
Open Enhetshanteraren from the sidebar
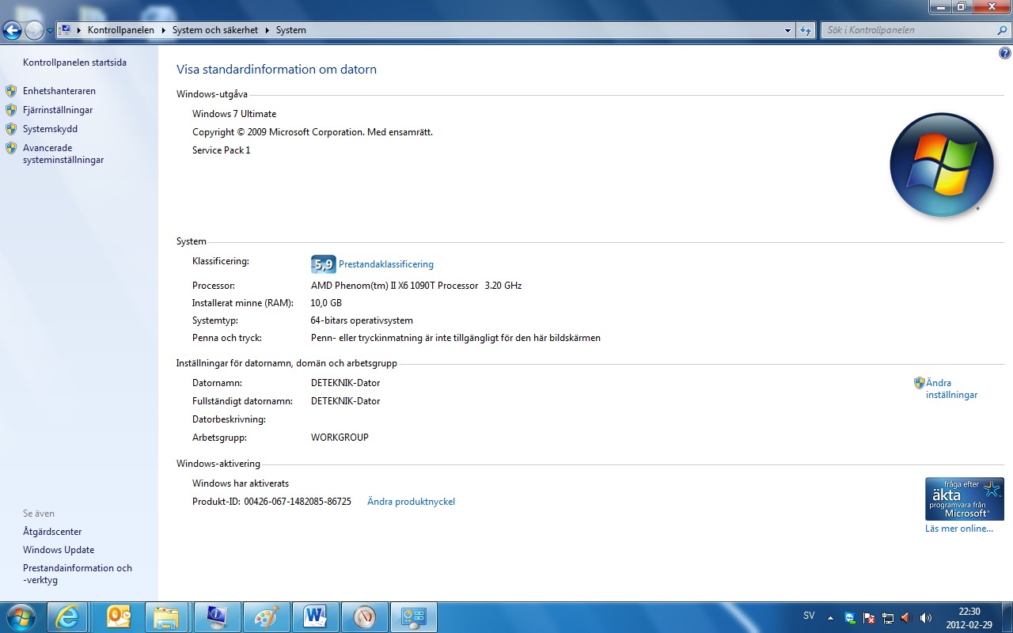pos(59,91)
